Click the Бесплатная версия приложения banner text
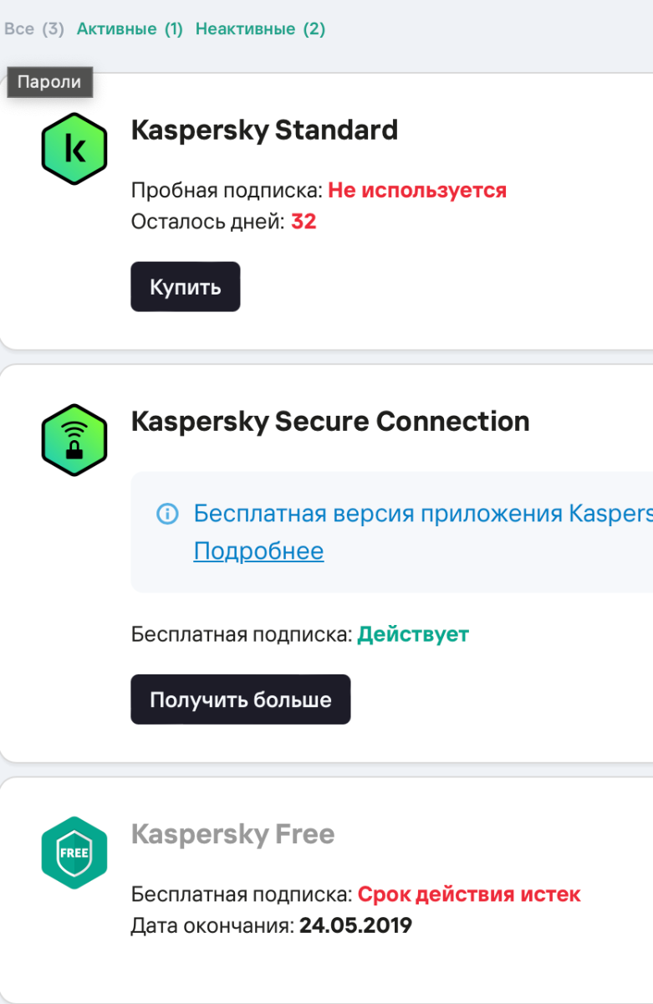The height and width of the screenshot is (1004, 653). point(422,513)
